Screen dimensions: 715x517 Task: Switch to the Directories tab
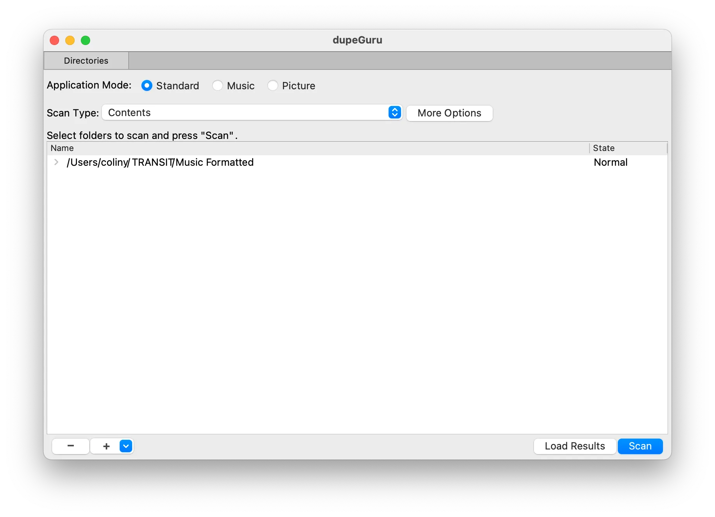pyautogui.click(x=86, y=61)
